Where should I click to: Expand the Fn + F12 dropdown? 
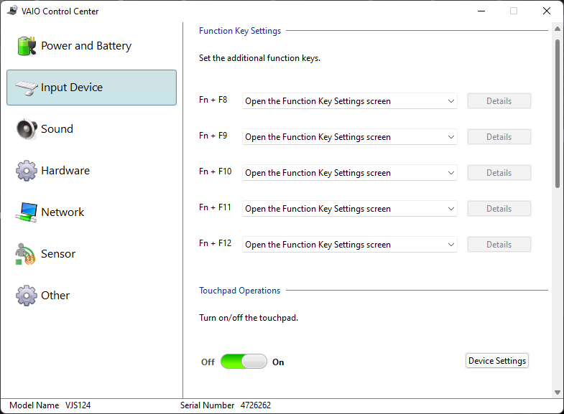click(x=349, y=245)
